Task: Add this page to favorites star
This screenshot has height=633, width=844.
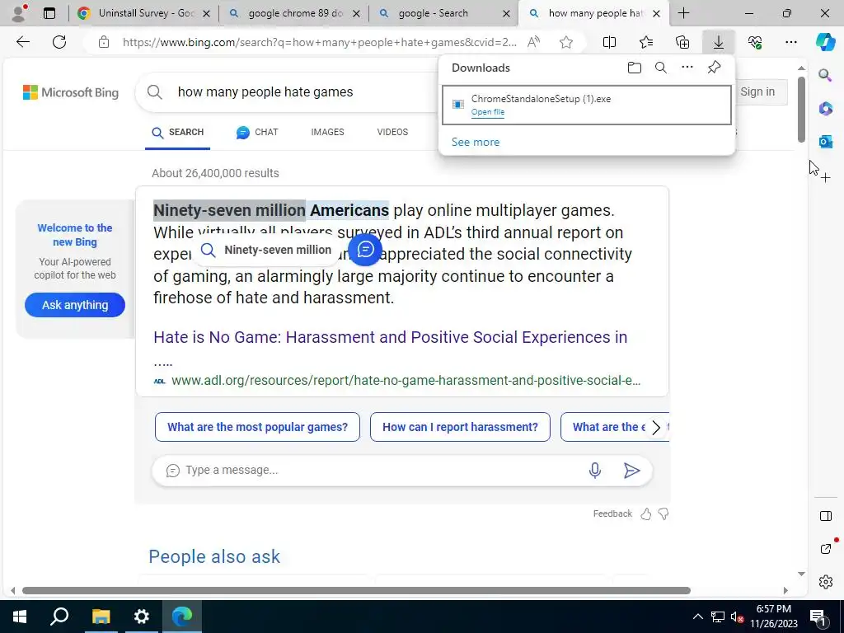Action: (x=565, y=42)
